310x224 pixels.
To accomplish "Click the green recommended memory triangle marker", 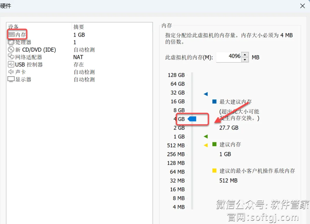I will pyautogui.click(x=206, y=136).
